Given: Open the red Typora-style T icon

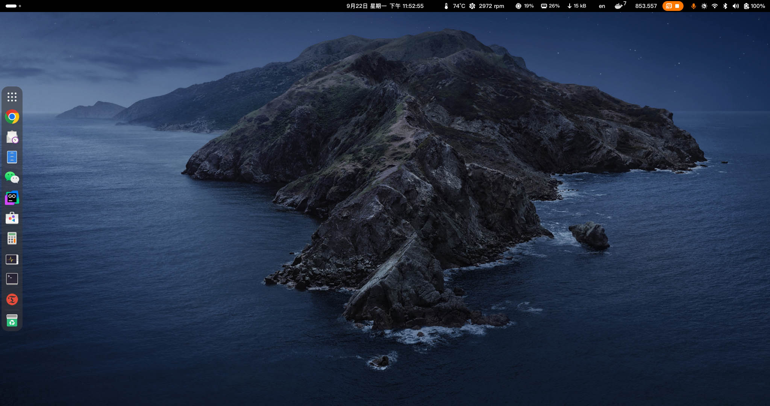Looking at the screenshot, I should [x=12, y=299].
